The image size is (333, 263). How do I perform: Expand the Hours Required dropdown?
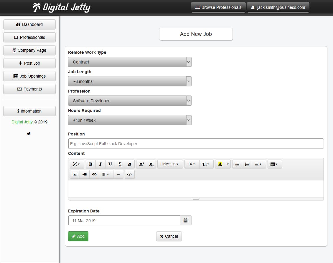pyautogui.click(x=130, y=120)
